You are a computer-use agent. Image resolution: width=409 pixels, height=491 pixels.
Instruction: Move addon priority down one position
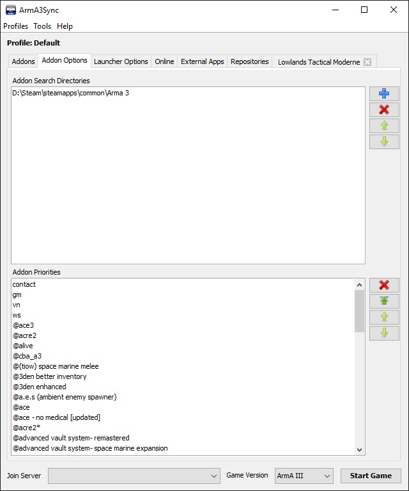click(383, 333)
